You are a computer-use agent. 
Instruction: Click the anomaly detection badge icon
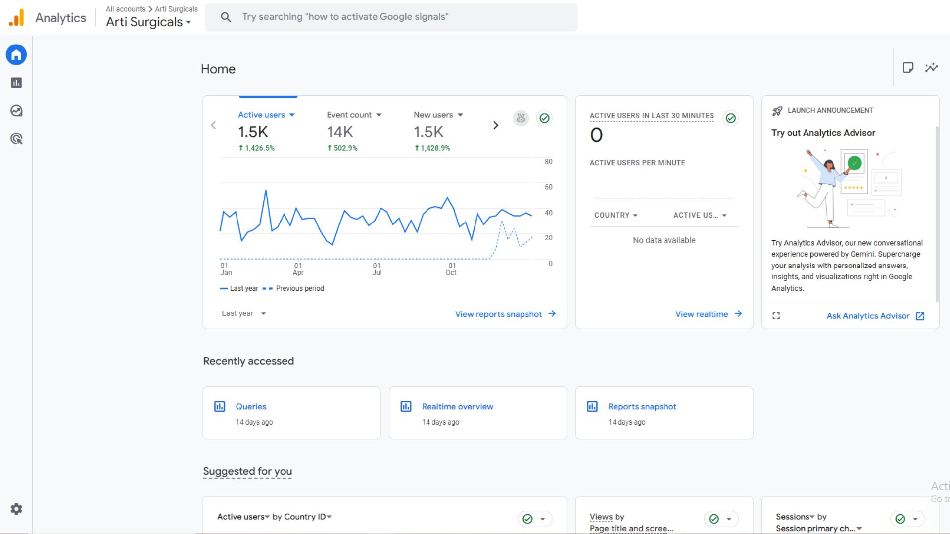[x=521, y=118]
